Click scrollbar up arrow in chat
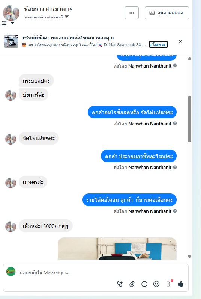 pyautogui.click(x=189, y=59)
